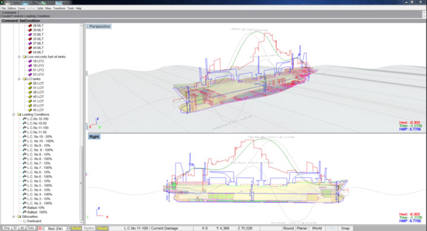Click the ship icon of L.C.No.10-100
Screen dimensions: 427x231
click(x=24, y=119)
